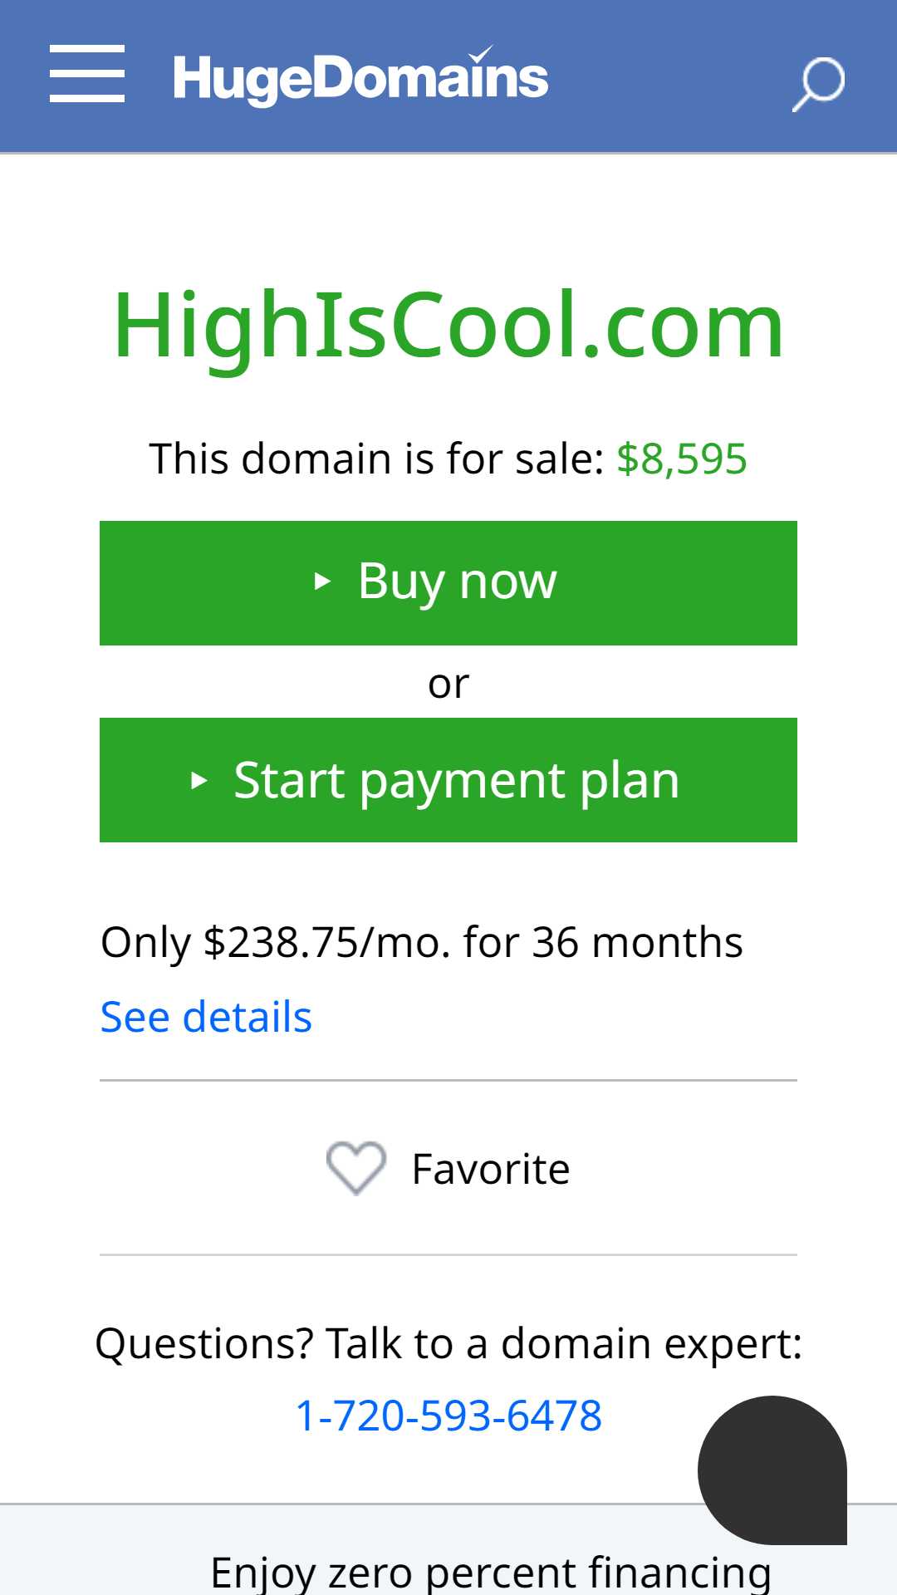
Task: Click the Questions? Talk to a domain expert text
Action: (x=448, y=1344)
